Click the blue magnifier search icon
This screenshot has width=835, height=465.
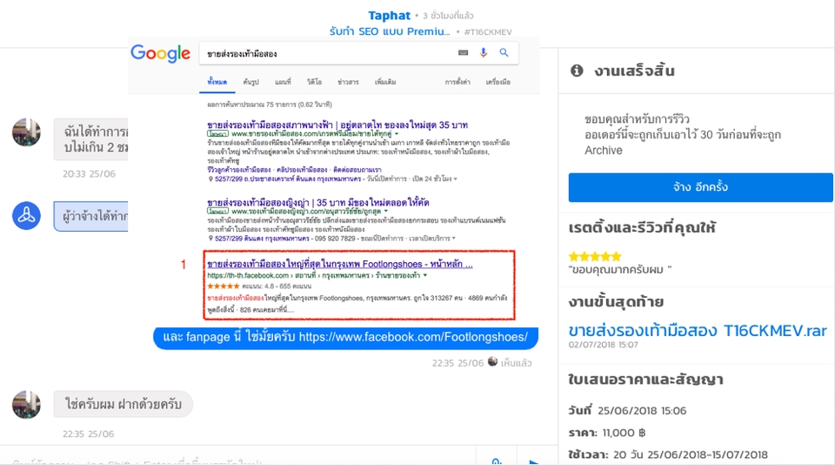click(x=504, y=53)
